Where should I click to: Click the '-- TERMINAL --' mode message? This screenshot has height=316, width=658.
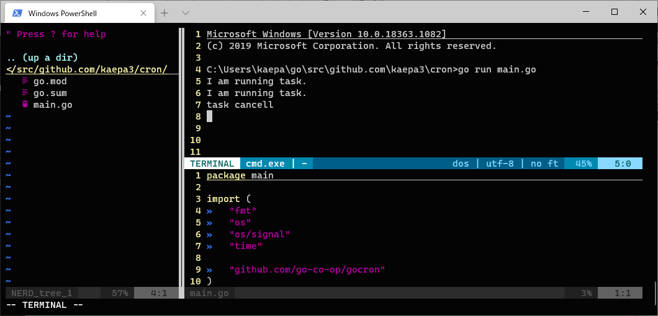coord(45,305)
